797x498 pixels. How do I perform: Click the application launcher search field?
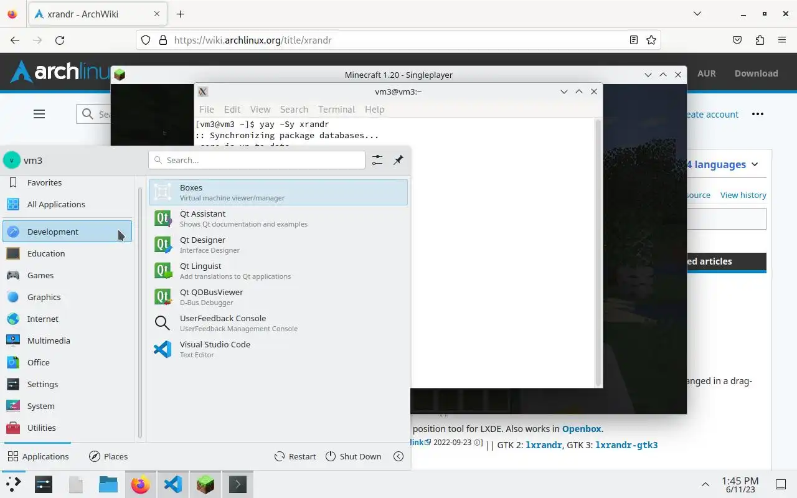pyautogui.click(x=257, y=160)
